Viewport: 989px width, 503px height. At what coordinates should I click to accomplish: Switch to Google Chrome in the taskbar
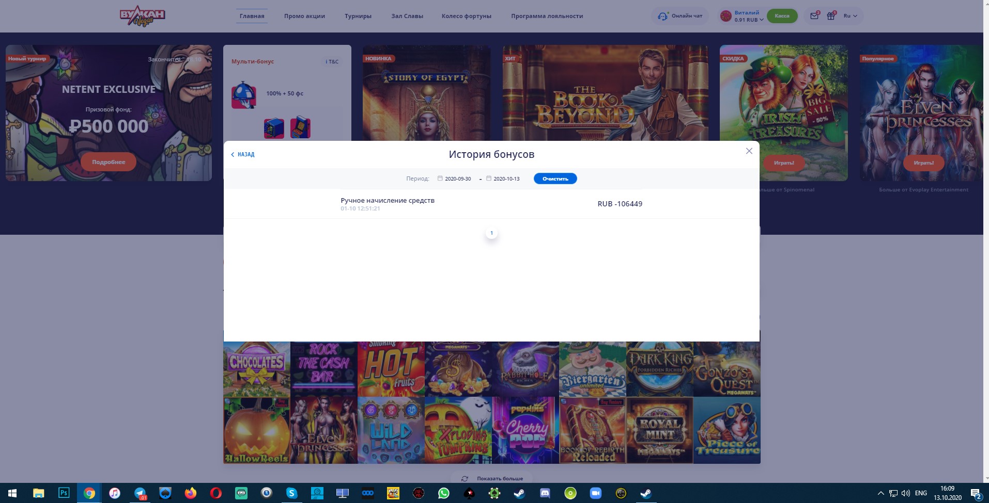pyautogui.click(x=89, y=493)
